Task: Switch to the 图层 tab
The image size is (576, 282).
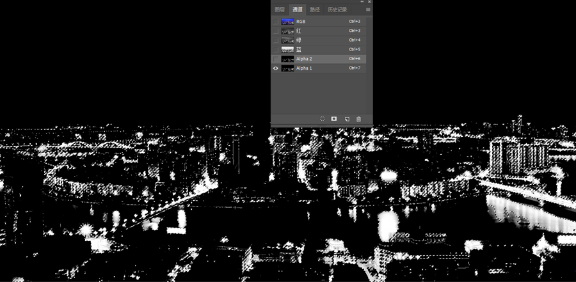Action: click(280, 10)
